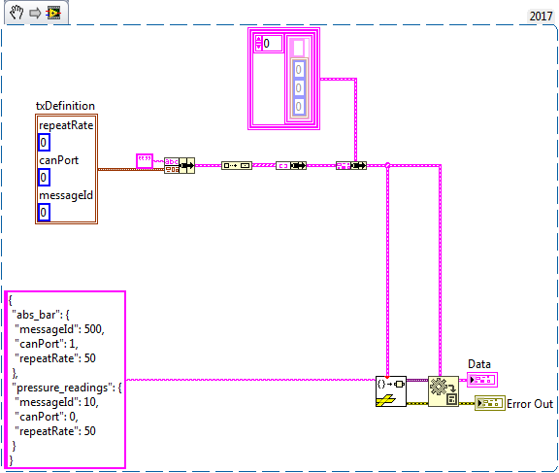Click the txDefinition cluster label

pos(65,106)
